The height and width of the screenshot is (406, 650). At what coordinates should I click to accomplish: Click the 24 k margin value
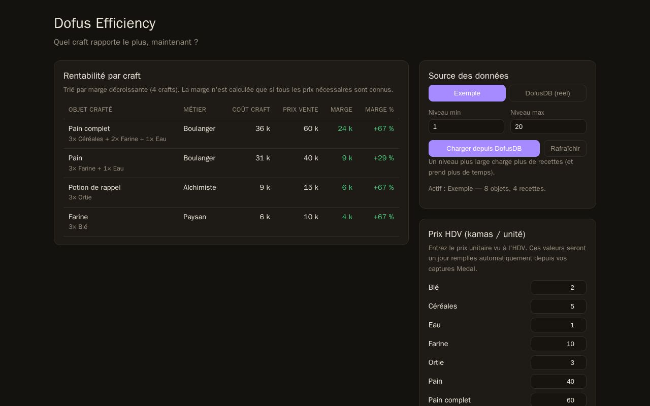pyautogui.click(x=345, y=128)
